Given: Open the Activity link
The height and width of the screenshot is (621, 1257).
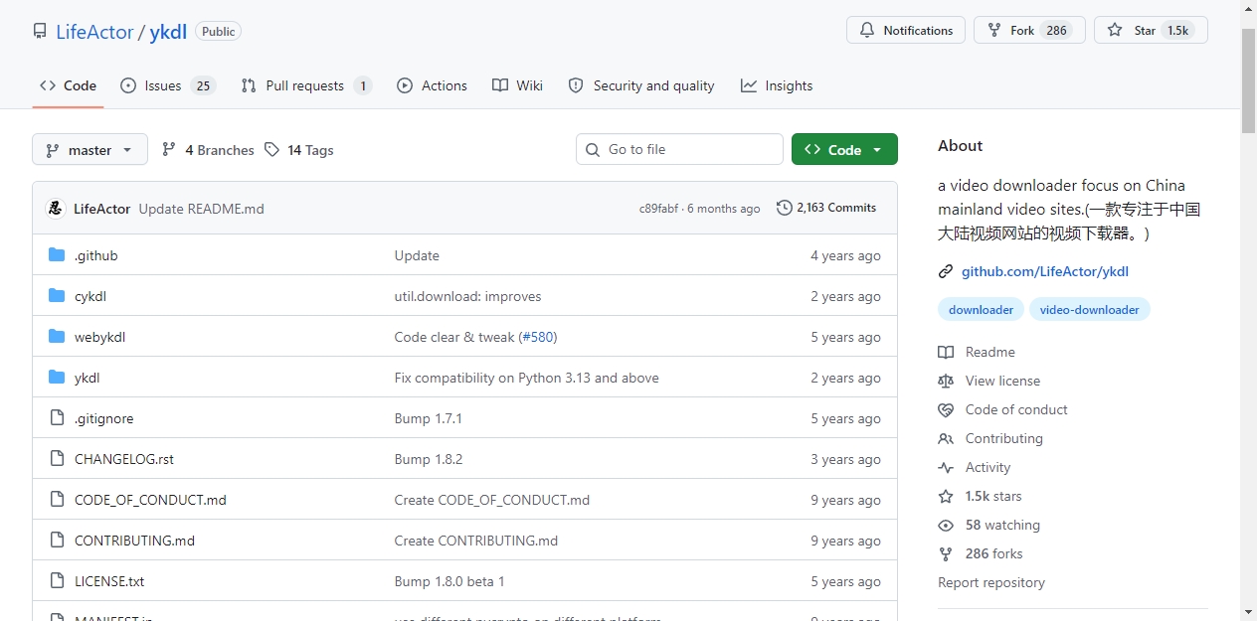Looking at the screenshot, I should tap(975, 467).
